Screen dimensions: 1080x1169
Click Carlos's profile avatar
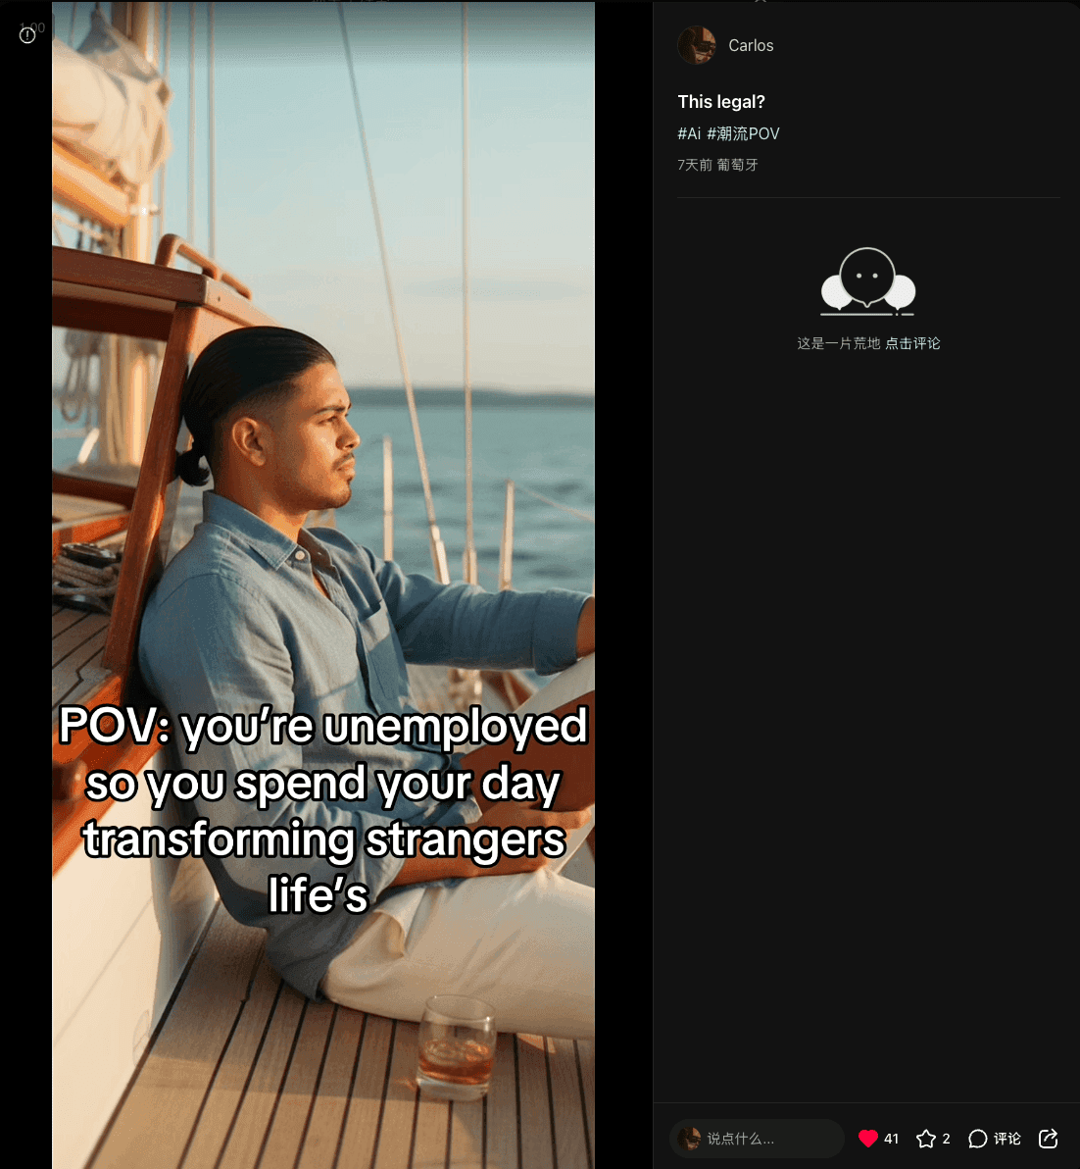click(x=697, y=45)
